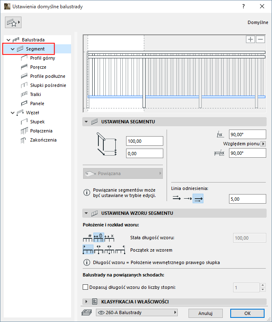Screen dimensions: 272x322
Task: Open the favorites star button
Action: pyautogui.click(x=13, y=22)
